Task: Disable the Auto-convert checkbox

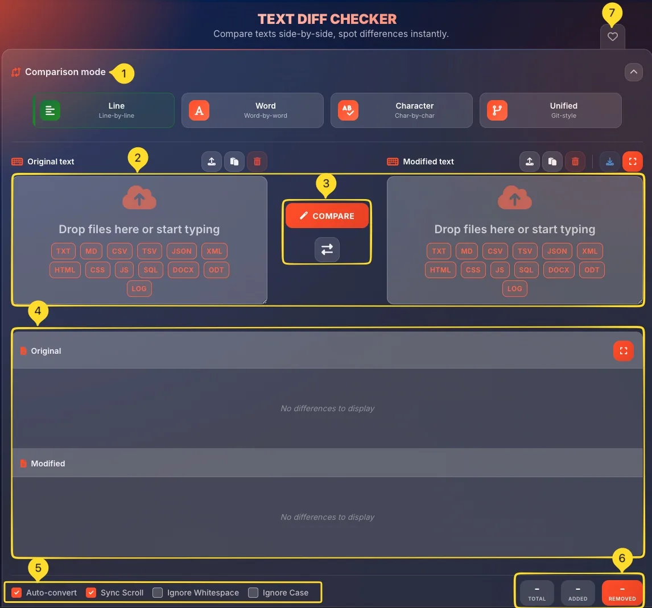Action: pos(16,593)
